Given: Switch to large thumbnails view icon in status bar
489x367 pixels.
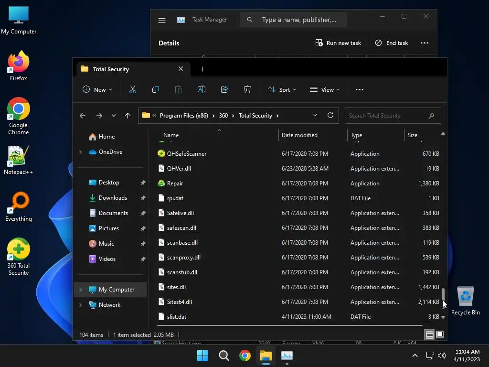Looking at the screenshot, I should pos(440,335).
